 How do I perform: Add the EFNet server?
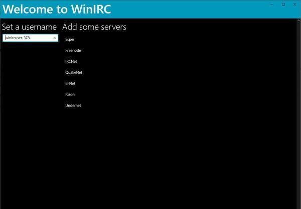coord(70,83)
